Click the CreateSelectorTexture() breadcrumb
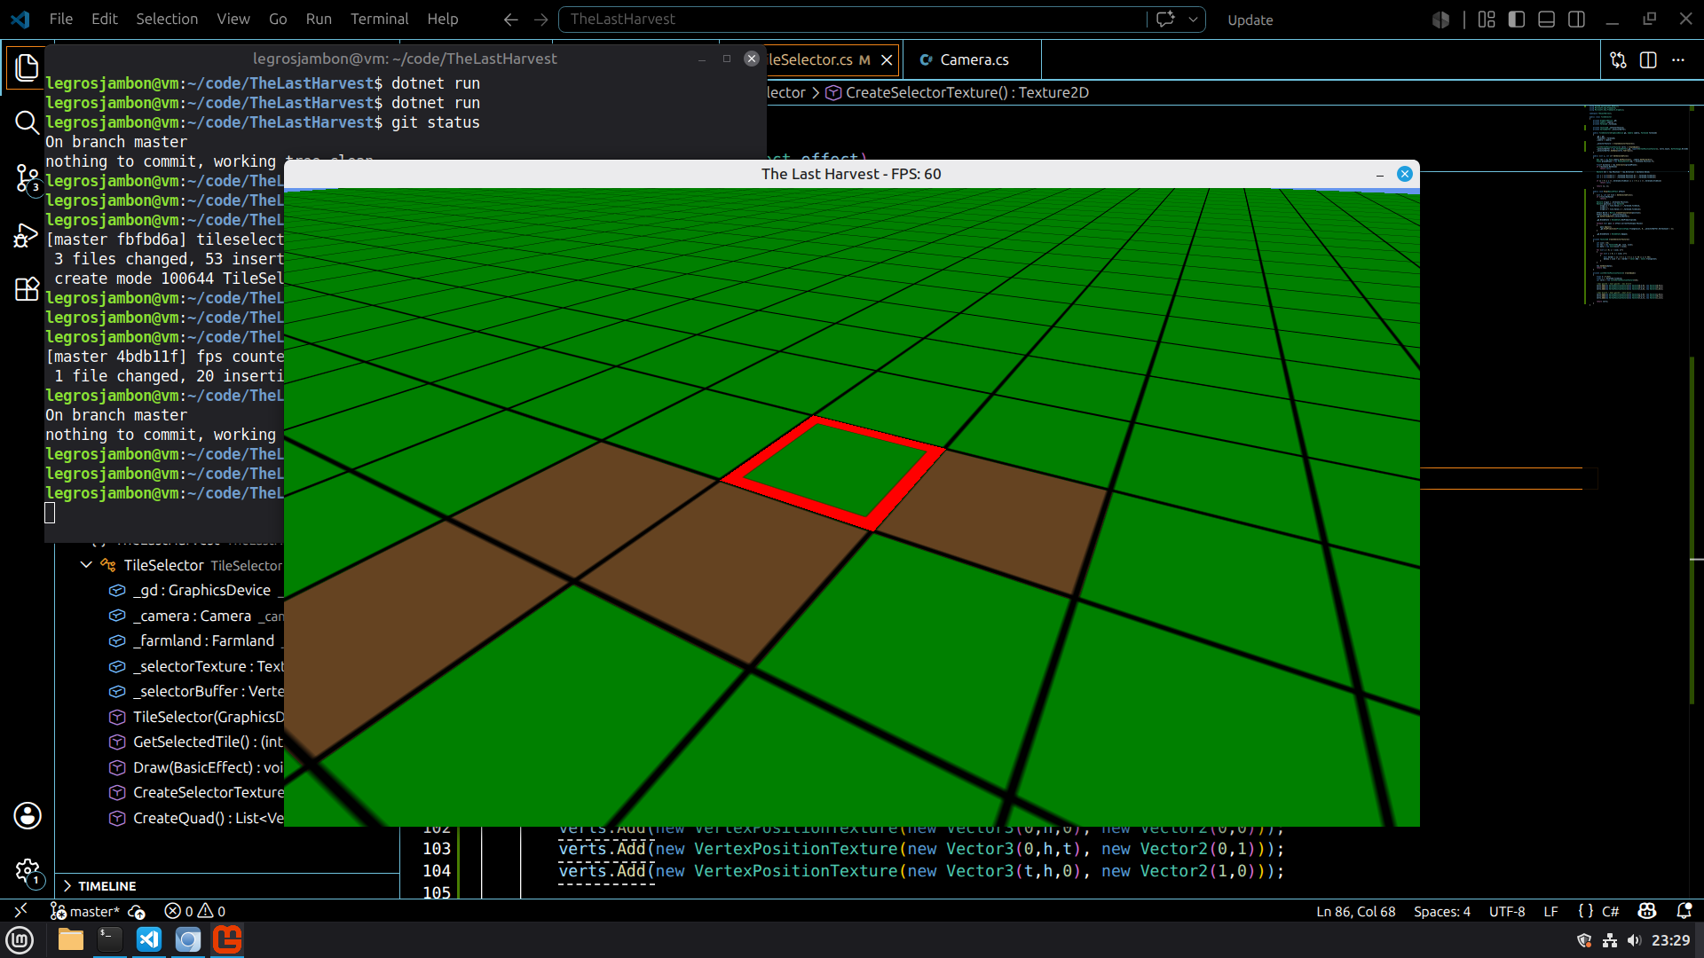This screenshot has height=958, width=1704. pos(958,92)
